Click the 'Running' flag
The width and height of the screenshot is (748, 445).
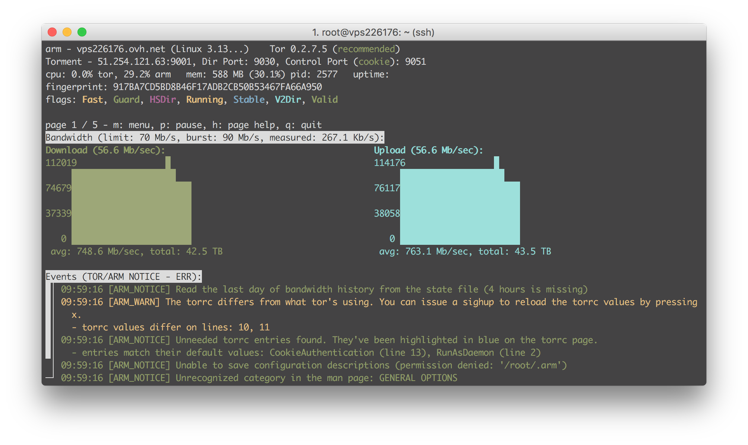coord(205,100)
